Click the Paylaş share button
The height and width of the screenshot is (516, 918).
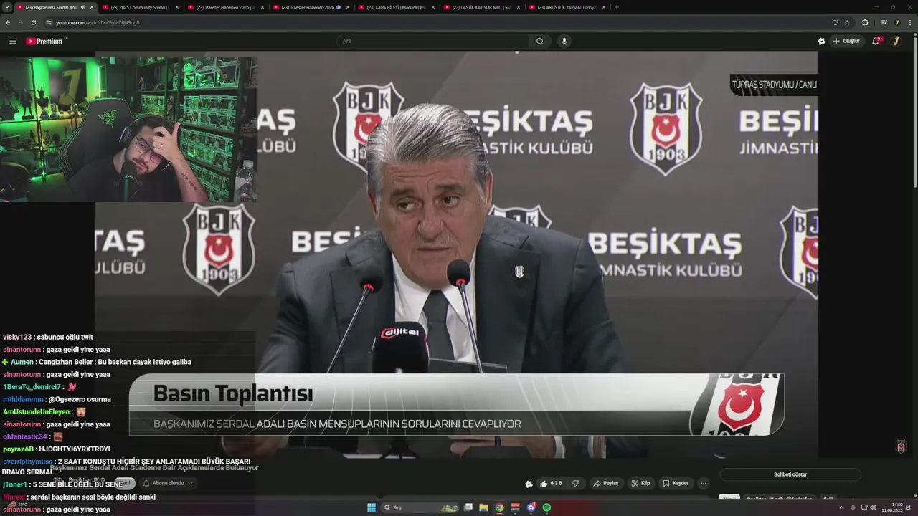point(606,483)
